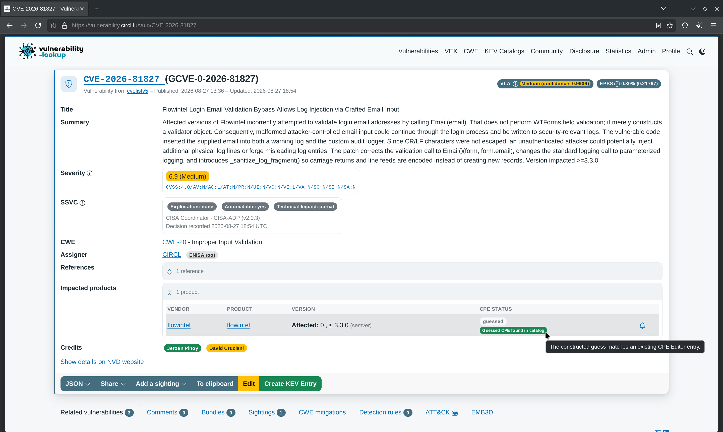Open the Detection rules tab
723x432 pixels.
point(386,413)
